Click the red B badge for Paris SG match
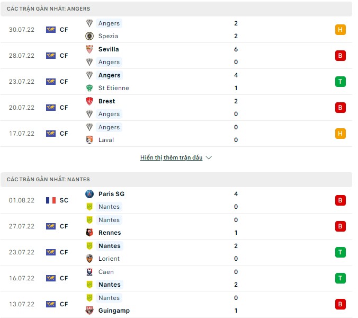The width and height of the screenshot is (358, 318). pyautogui.click(x=341, y=200)
